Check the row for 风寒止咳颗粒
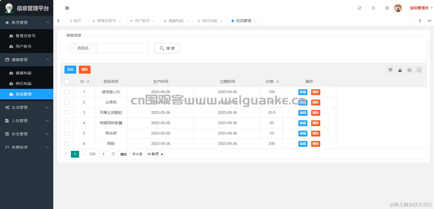This screenshot has height=209, width=434. (x=67, y=112)
